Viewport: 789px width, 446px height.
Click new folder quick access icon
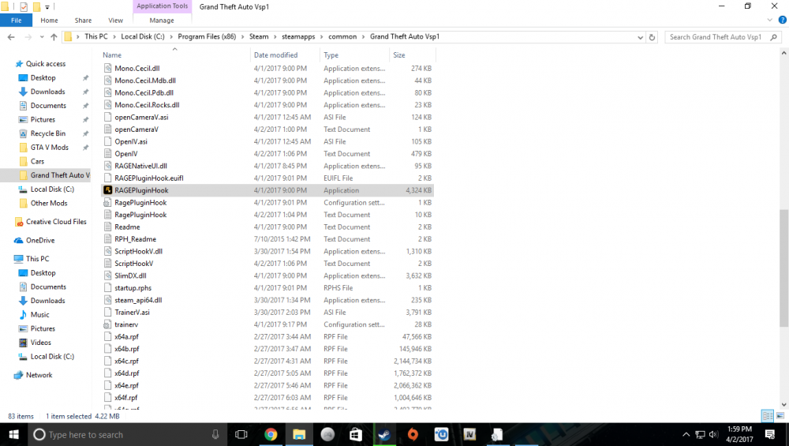pos(36,7)
